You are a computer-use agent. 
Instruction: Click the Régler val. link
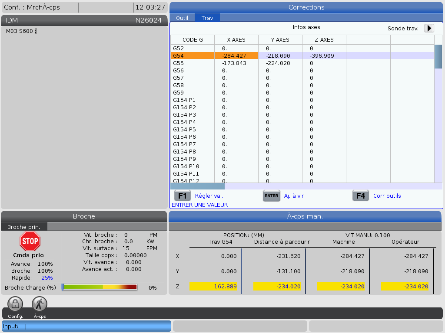(x=209, y=196)
